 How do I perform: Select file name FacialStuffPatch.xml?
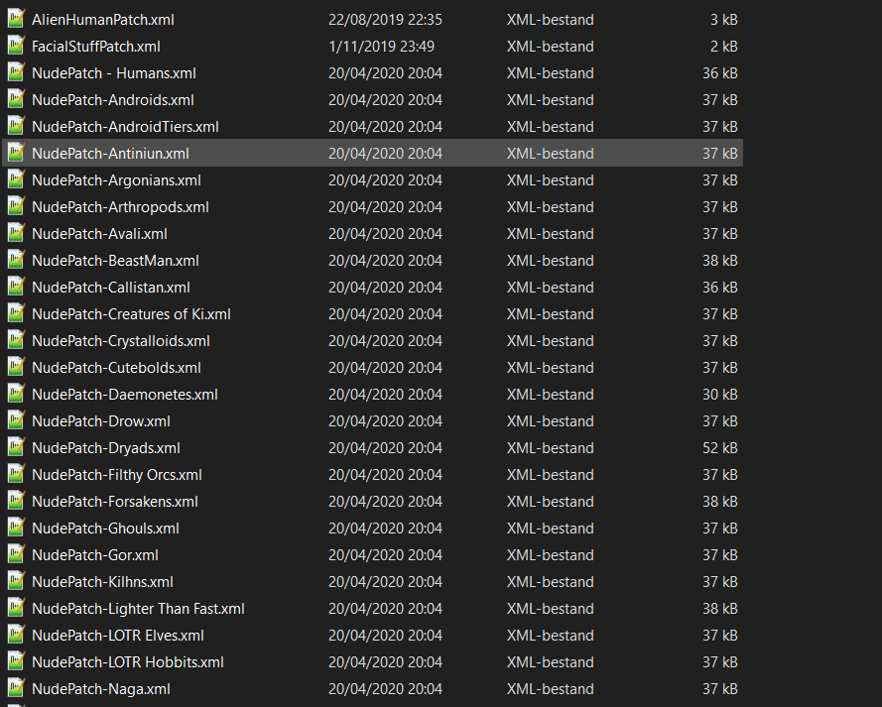coord(96,47)
